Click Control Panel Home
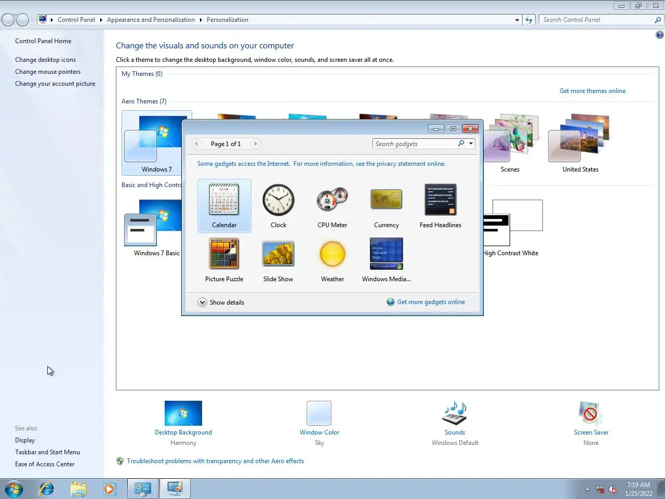 click(43, 41)
